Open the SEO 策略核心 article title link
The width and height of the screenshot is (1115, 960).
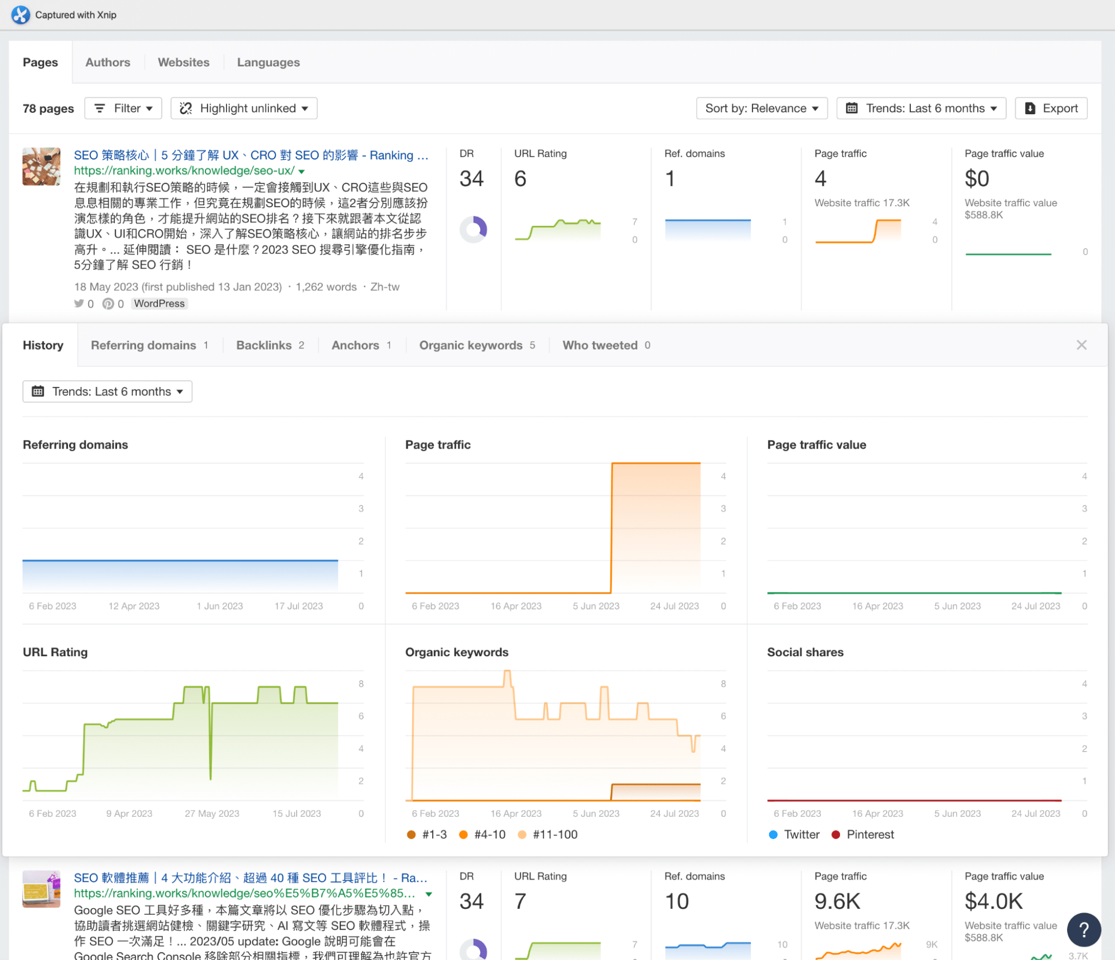(x=251, y=155)
